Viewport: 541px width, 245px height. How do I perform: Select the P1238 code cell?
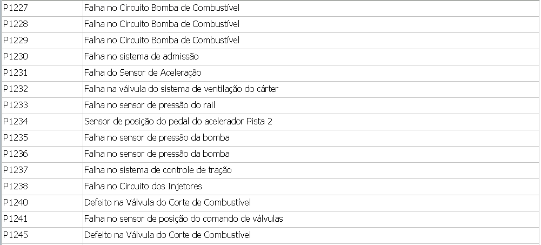point(16,187)
